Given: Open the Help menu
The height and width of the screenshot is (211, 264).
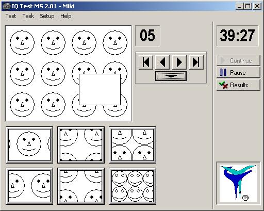Looking at the screenshot, I should tap(66, 16).
